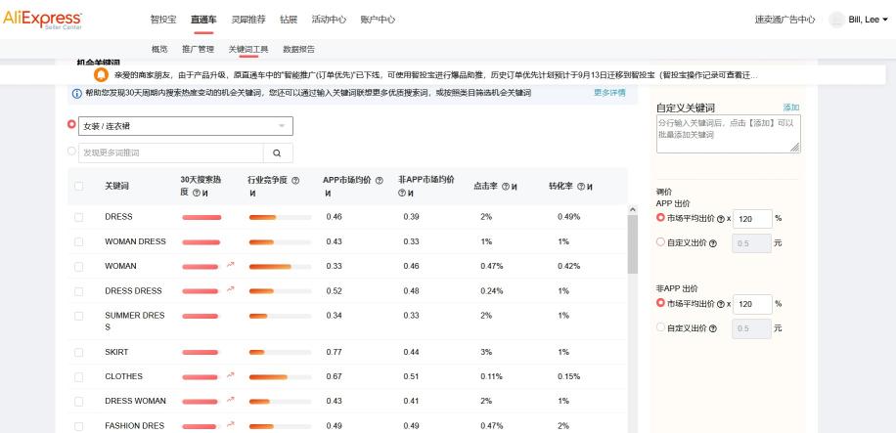Click the help icon for 转化率
The image size is (896, 433).
coord(581,187)
